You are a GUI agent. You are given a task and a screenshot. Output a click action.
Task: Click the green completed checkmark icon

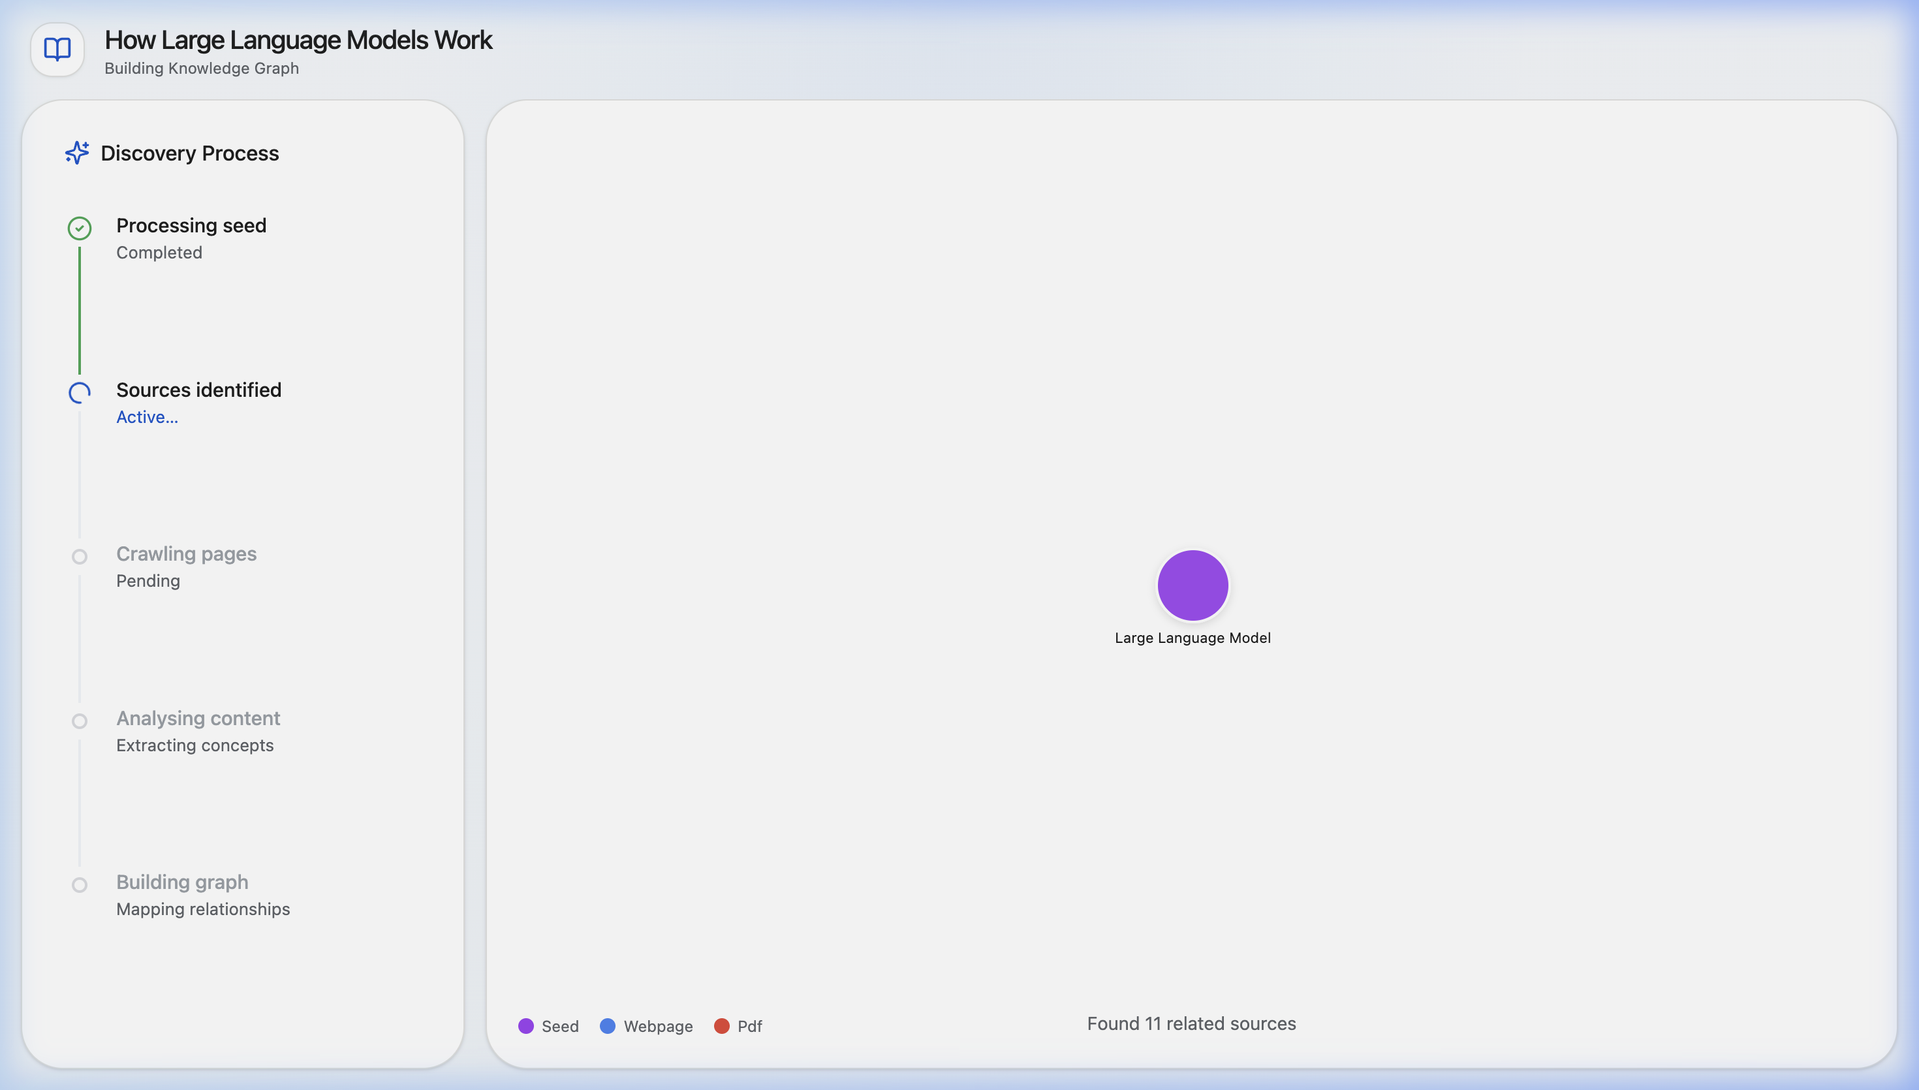coord(80,228)
